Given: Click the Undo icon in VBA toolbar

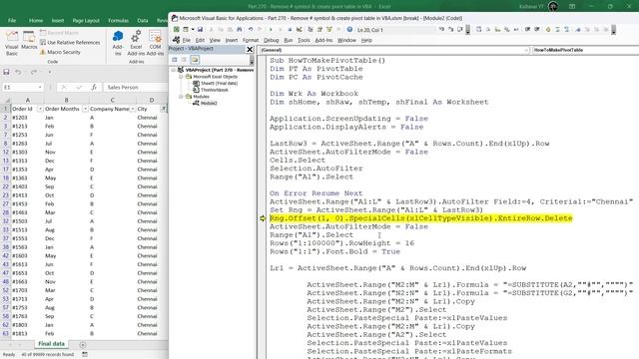Looking at the screenshot, I should click(251, 30).
